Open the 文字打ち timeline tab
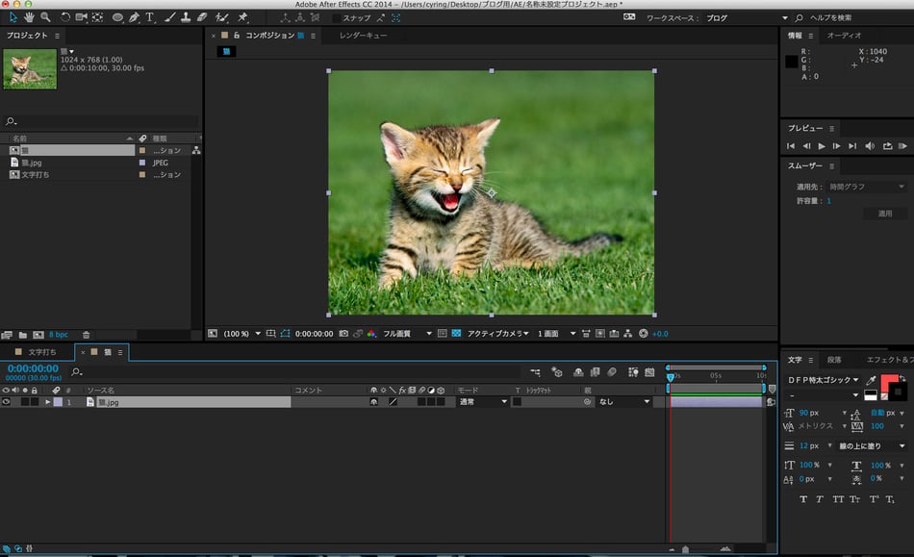Image resolution: width=914 pixels, height=557 pixels. (x=41, y=352)
